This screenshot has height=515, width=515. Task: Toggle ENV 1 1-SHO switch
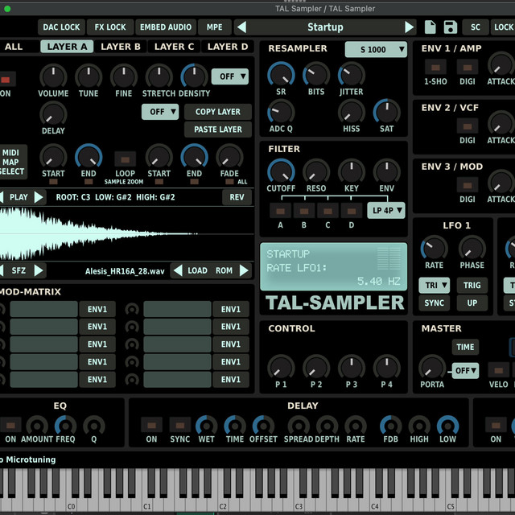[x=435, y=68]
